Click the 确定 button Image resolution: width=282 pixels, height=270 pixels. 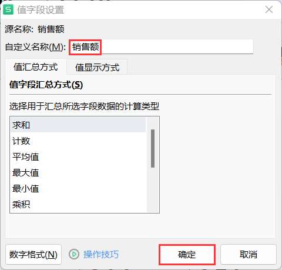click(x=187, y=255)
